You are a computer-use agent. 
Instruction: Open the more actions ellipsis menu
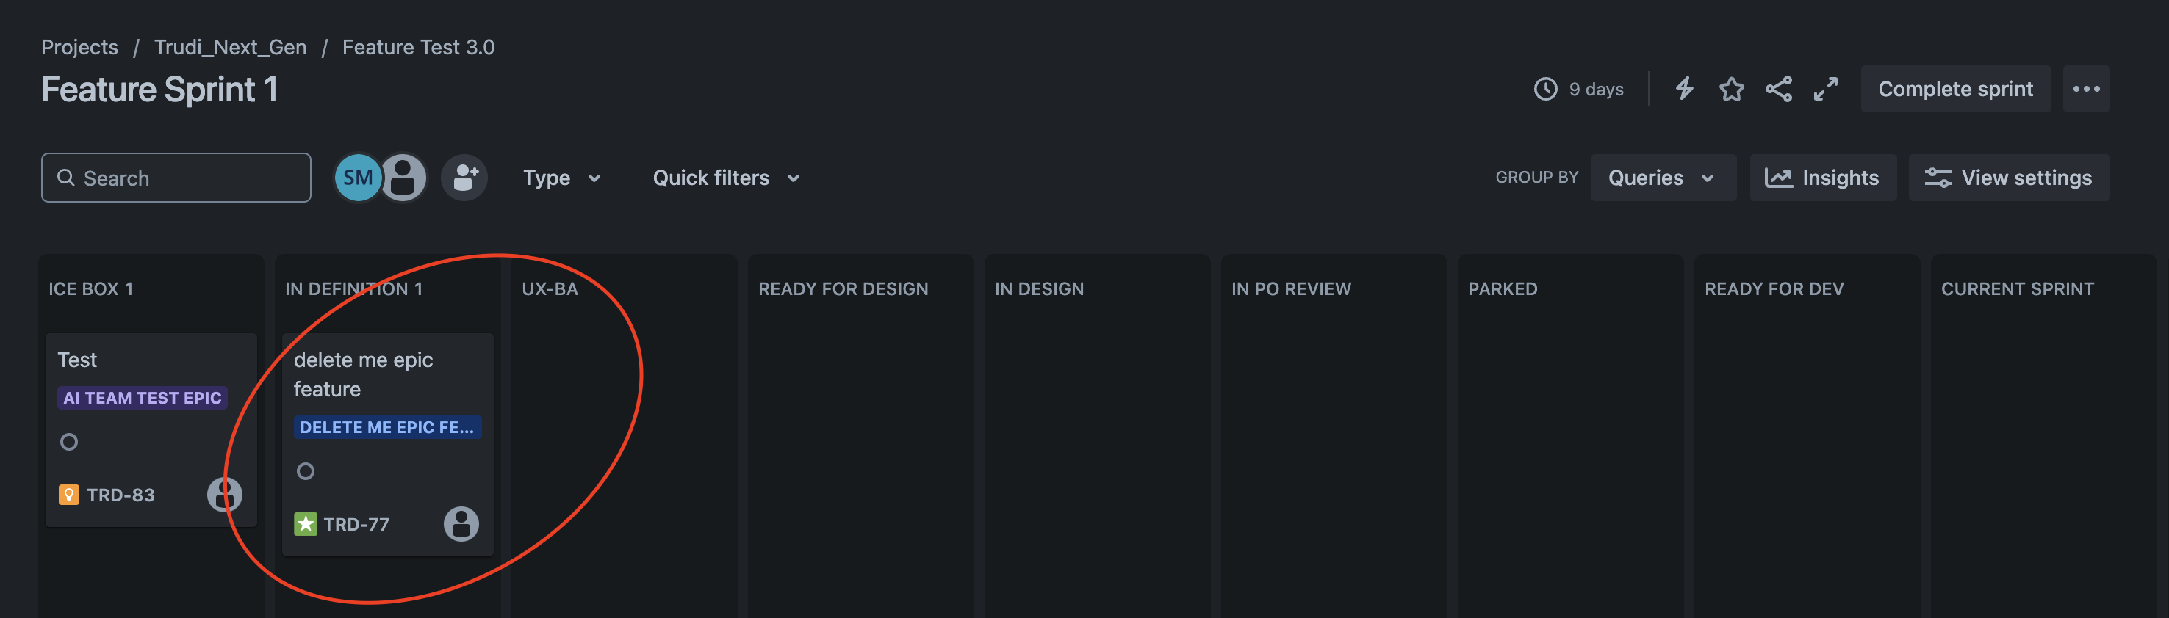tap(2086, 88)
